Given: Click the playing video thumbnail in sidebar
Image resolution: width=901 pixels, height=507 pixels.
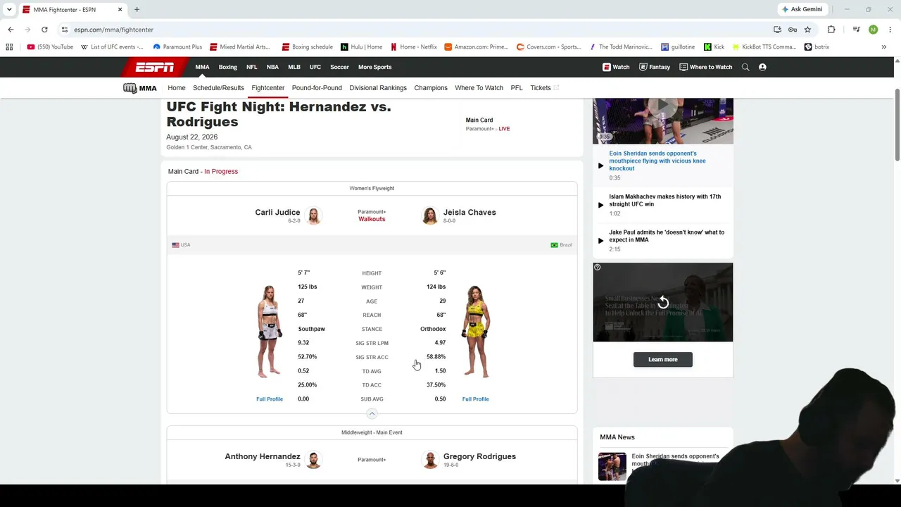Looking at the screenshot, I should coord(663,121).
